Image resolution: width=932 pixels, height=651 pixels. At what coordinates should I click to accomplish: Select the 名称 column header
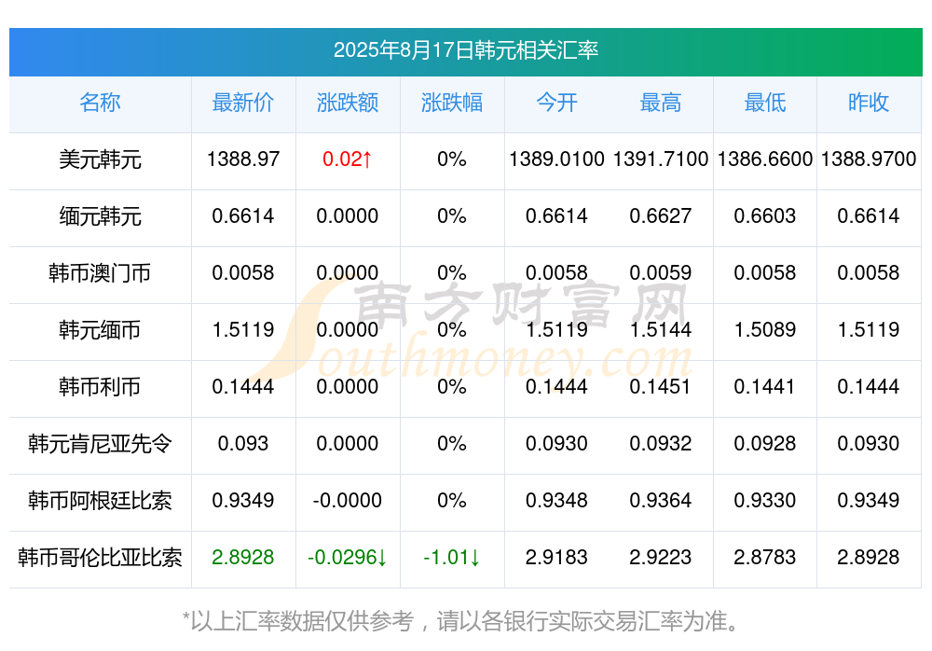tap(100, 103)
